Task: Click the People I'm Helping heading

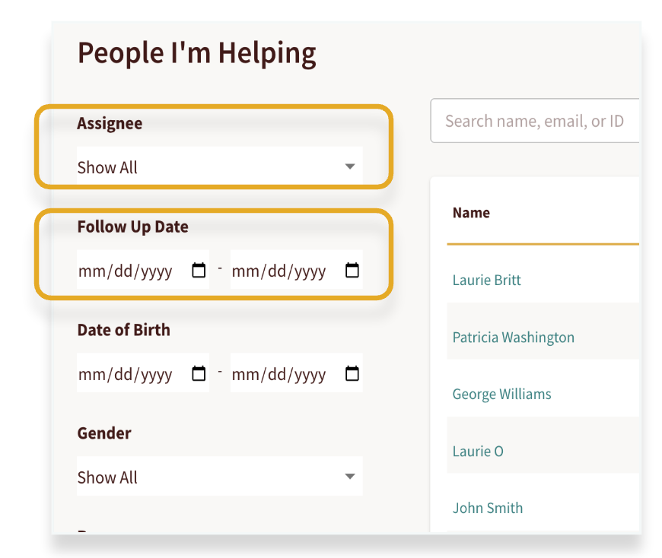Action: click(197, 53)
